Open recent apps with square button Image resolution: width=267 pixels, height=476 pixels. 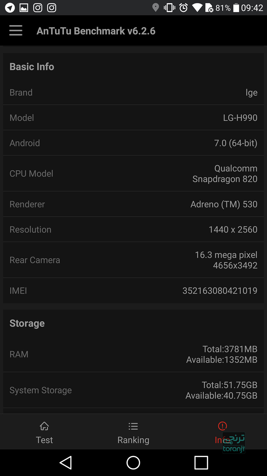(201, 462)
